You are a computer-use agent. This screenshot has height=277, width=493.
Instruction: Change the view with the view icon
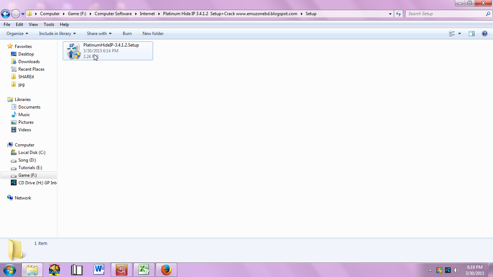[x=452, y=34]
